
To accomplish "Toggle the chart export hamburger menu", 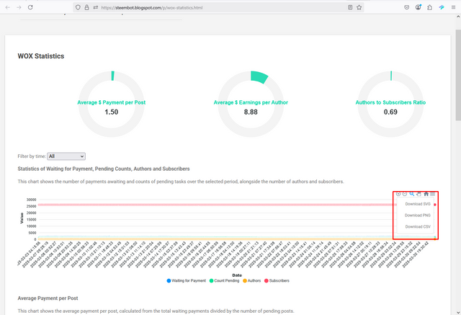I will pos(432,194).
